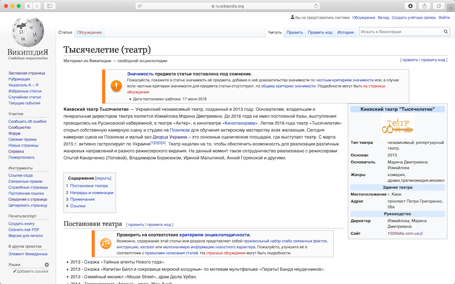Follow the Позняках link
Viewport: 455px width, 284px height.
(x=180, y=130)
